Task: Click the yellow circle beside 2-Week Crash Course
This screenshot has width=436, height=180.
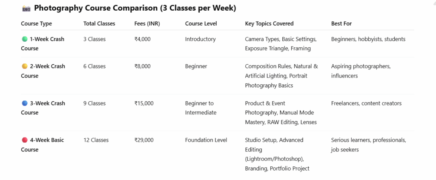Action: pyautogui.click(x=24, y=66)
